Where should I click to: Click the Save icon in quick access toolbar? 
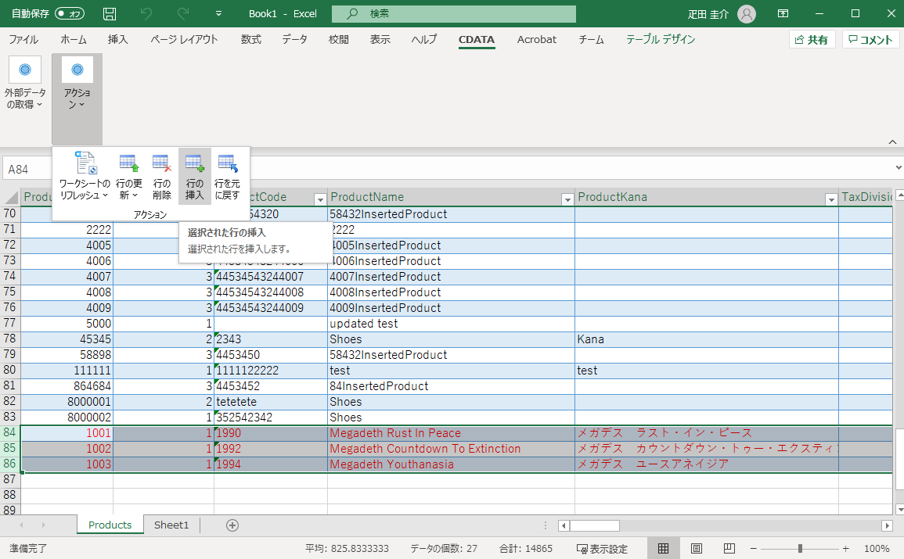[110, 13]
